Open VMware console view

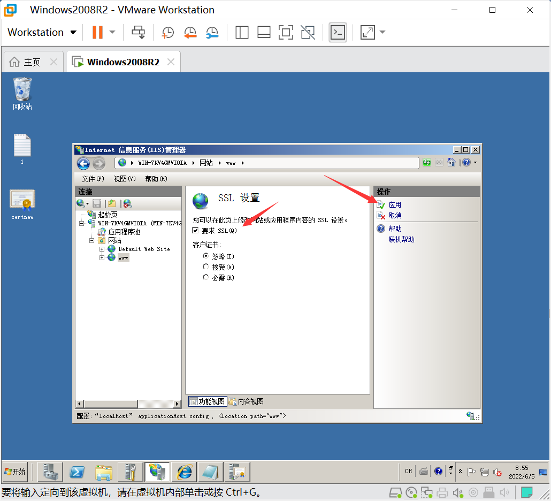coord(338,32)
